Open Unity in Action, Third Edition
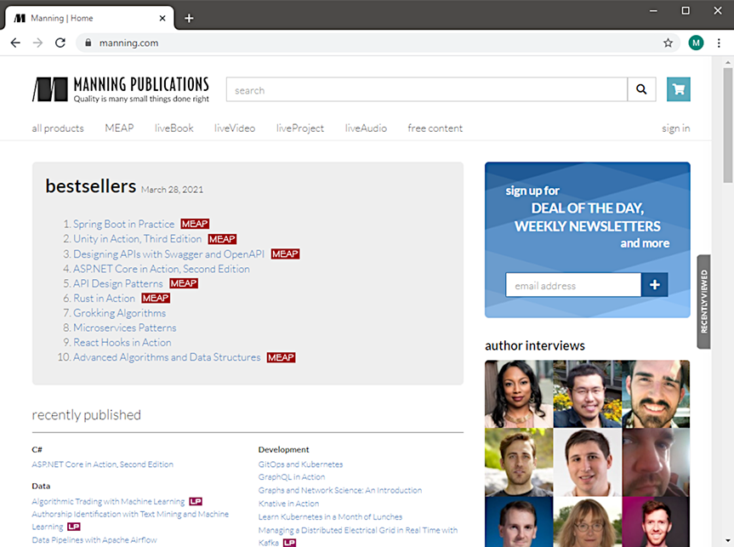734x547 pixels. (137, 239)
